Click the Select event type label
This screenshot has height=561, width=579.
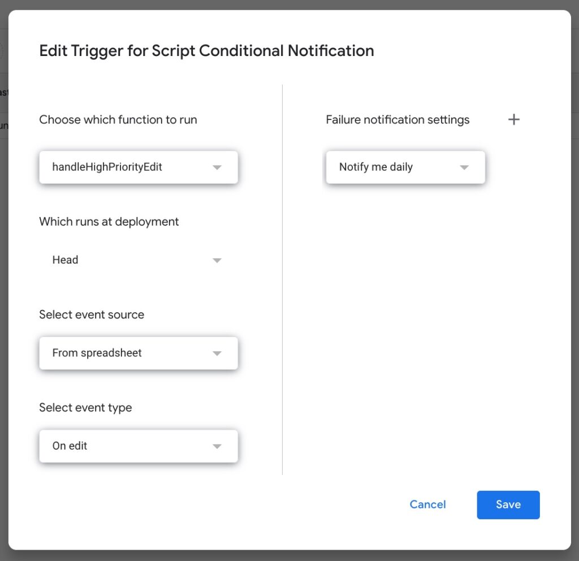coord(85,407)
